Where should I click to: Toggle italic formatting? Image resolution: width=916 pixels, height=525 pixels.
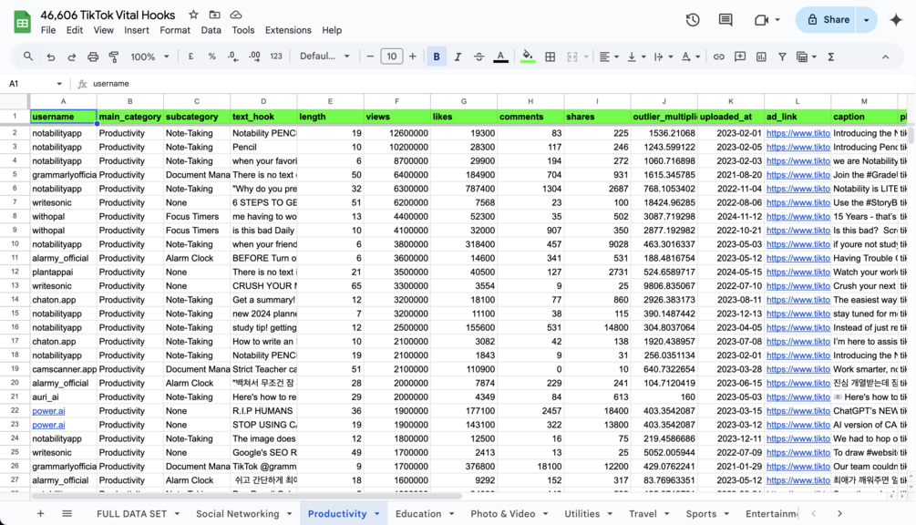click(458, 57)
